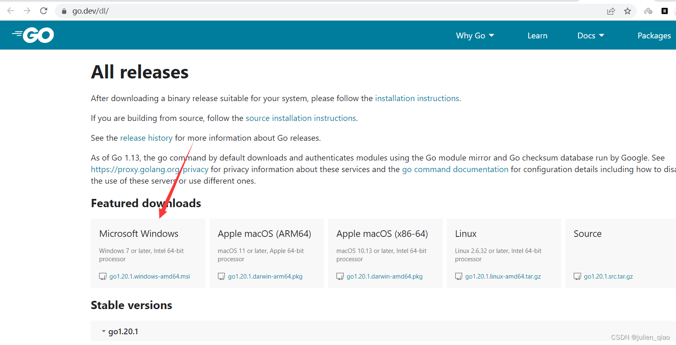The image size is (676, 345).
Task: Open the Learn menu item
Action: [x=537, y=35]
